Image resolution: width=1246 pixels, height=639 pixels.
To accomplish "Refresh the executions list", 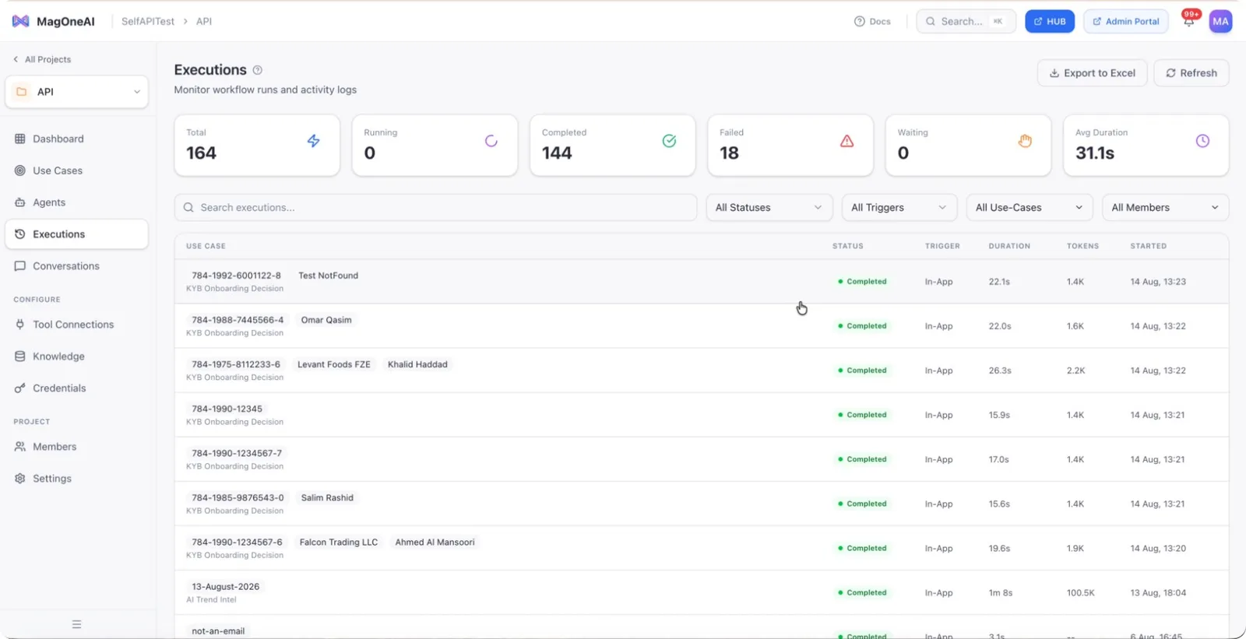I will 1191,73.
